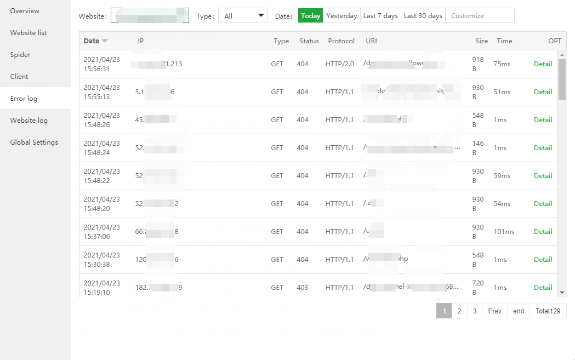The image size is (575, 360).
Task: Open the Overview section in sidebar
Action: tap(25, 11)
